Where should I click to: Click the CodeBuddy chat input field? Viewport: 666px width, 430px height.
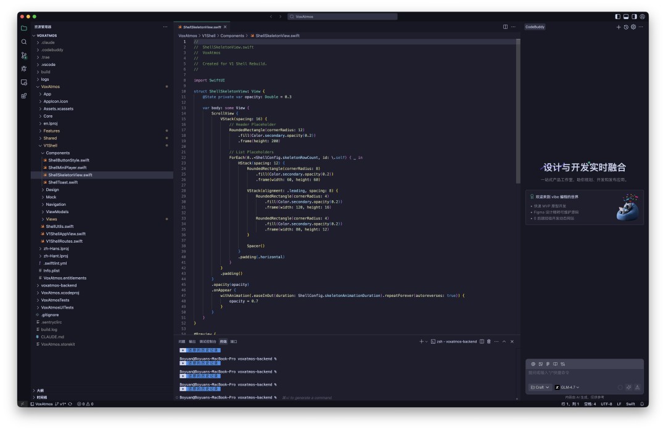coord(583,373)
